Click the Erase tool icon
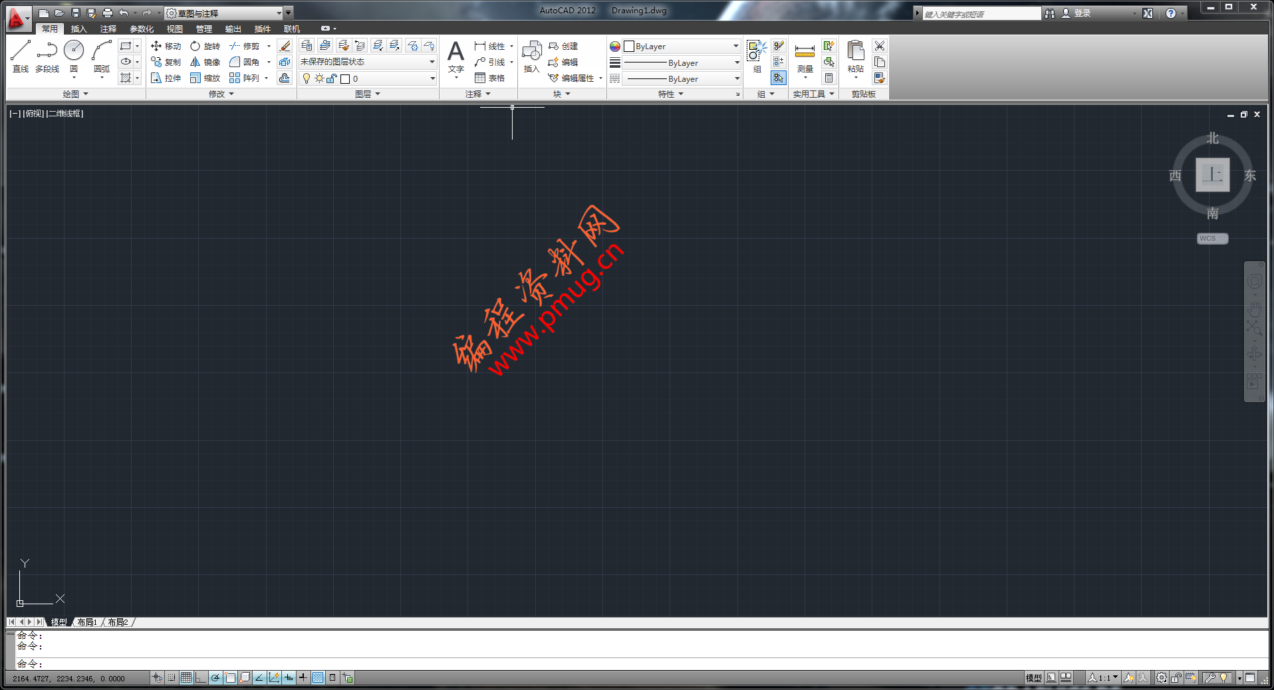 285,46
